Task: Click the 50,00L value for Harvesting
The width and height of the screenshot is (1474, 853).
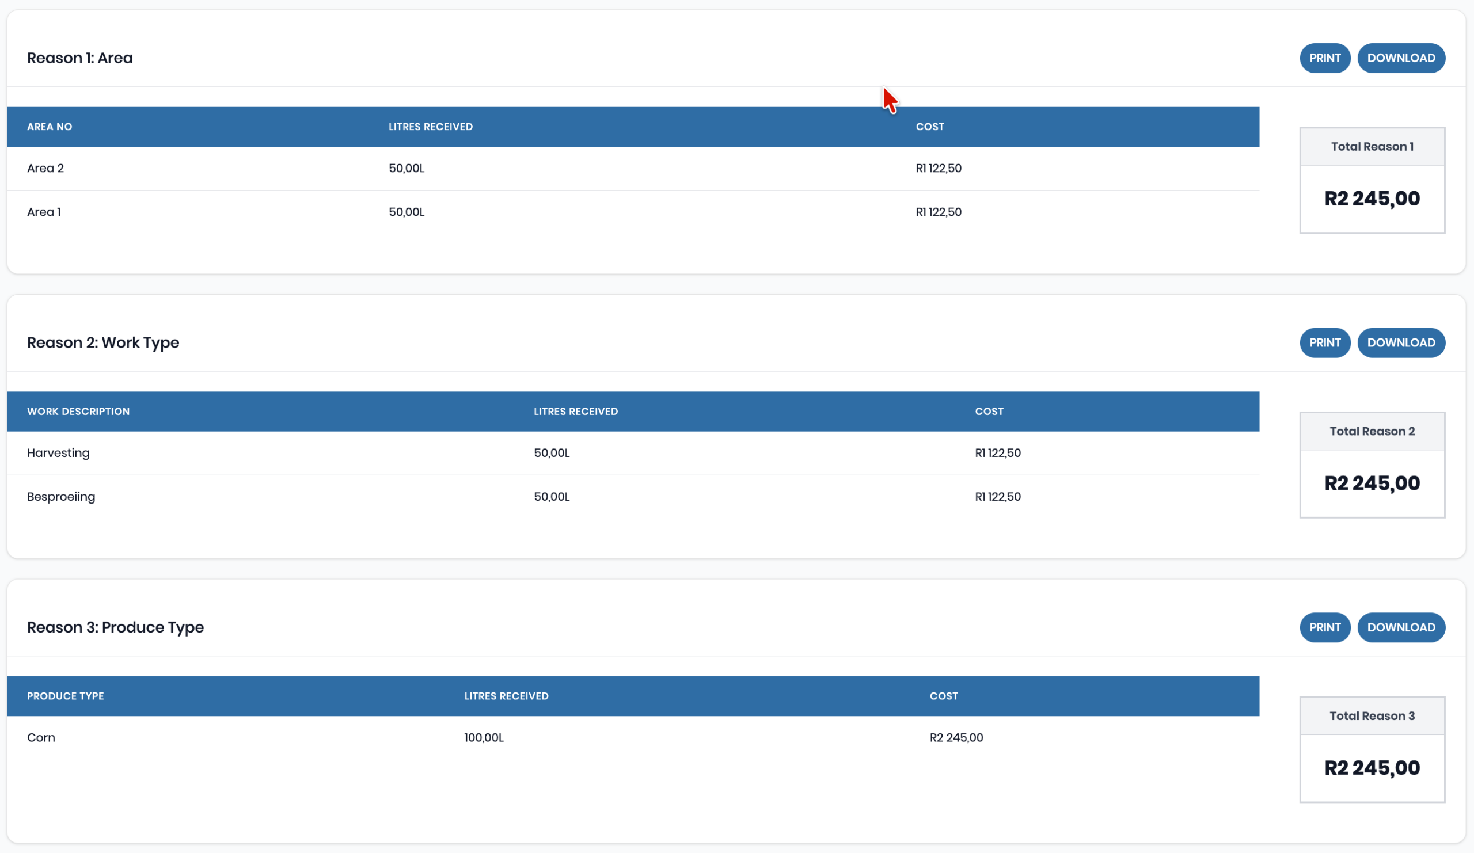Action: coord(552,453)
